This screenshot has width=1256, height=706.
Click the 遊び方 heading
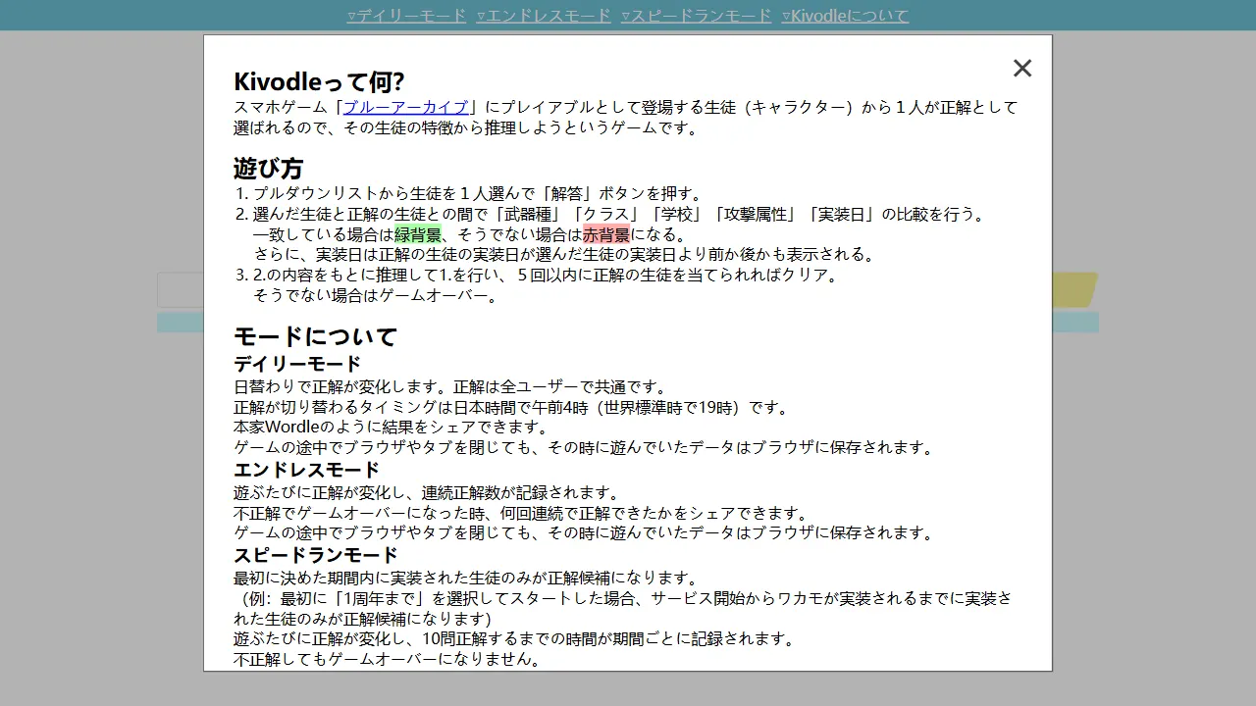268,168
